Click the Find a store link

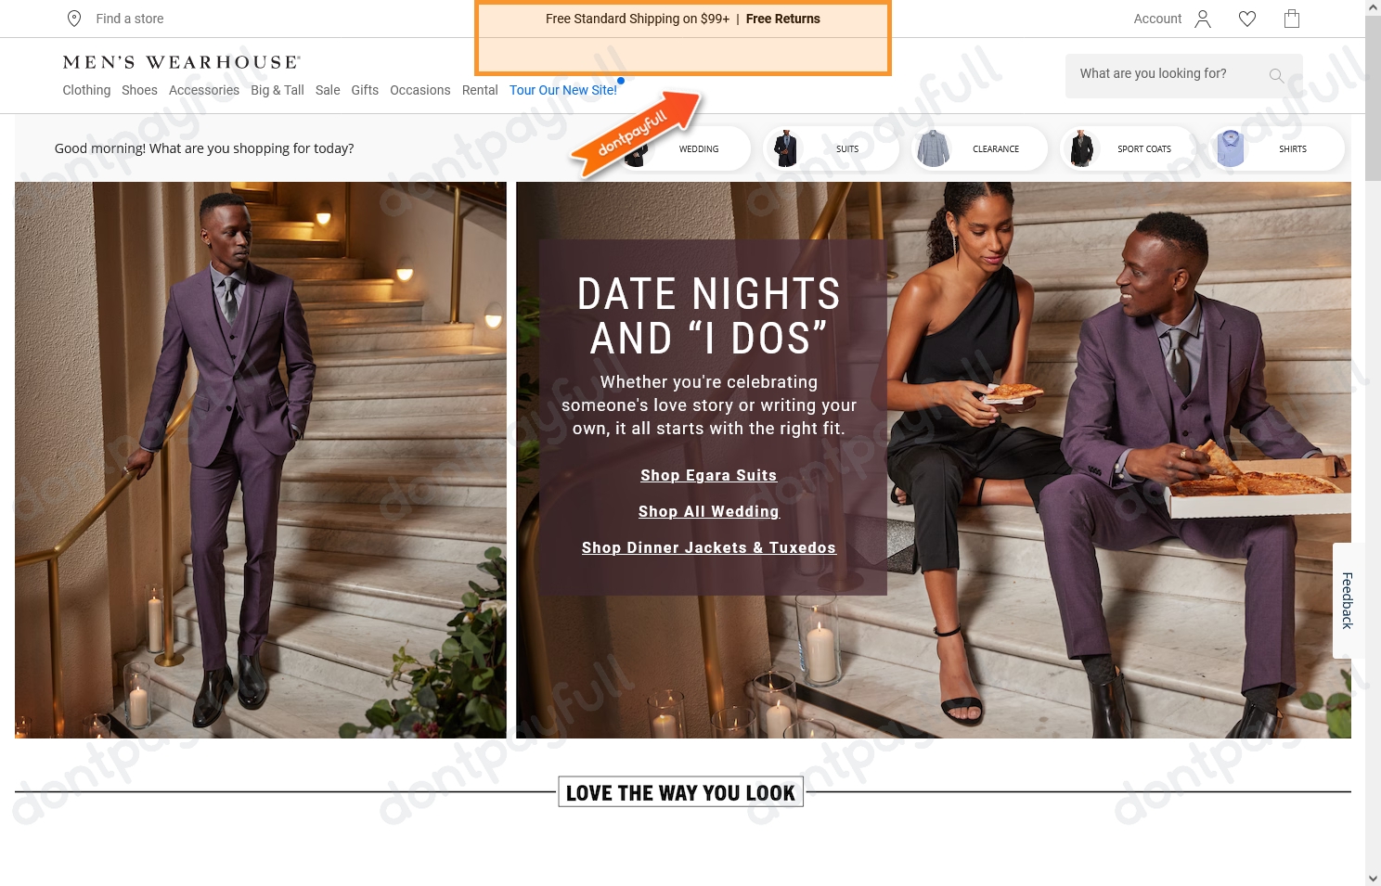[x=130, y=19]
